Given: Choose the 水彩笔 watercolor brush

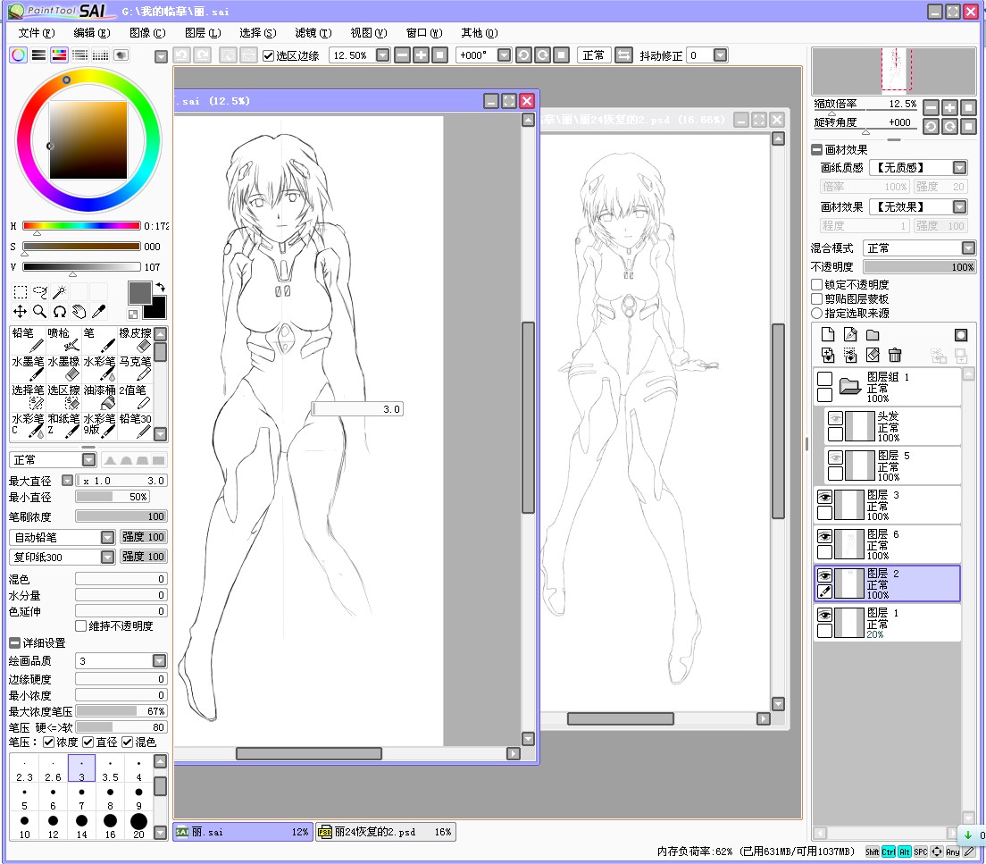Looking at the screenshot, I should click(99, 368).
